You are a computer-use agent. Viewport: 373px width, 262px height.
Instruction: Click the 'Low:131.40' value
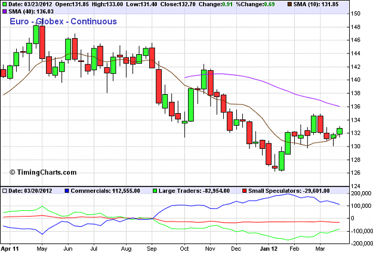point(141,4)
